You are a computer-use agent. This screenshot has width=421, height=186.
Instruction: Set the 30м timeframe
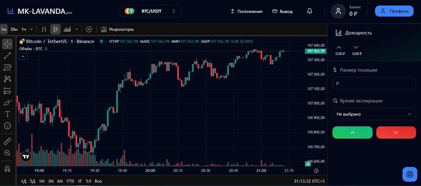[x=14, y=29]
